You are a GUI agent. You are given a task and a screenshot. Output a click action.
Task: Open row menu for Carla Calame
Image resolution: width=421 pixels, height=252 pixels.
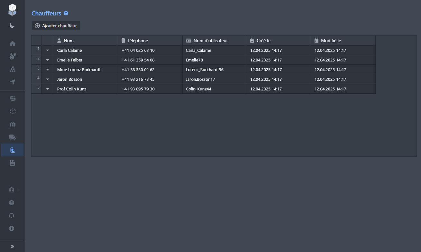point(48,51)
